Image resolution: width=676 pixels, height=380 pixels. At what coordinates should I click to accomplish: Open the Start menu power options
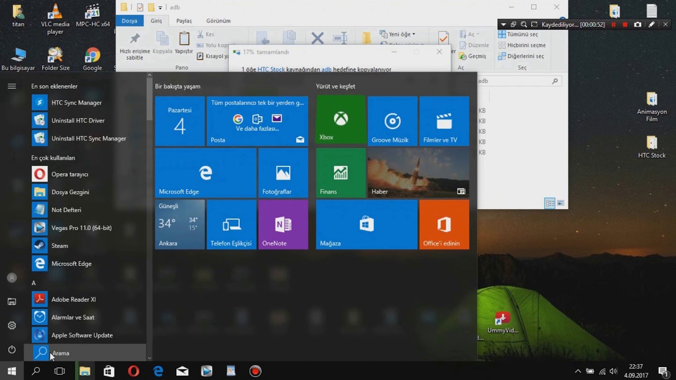(12, 349)
